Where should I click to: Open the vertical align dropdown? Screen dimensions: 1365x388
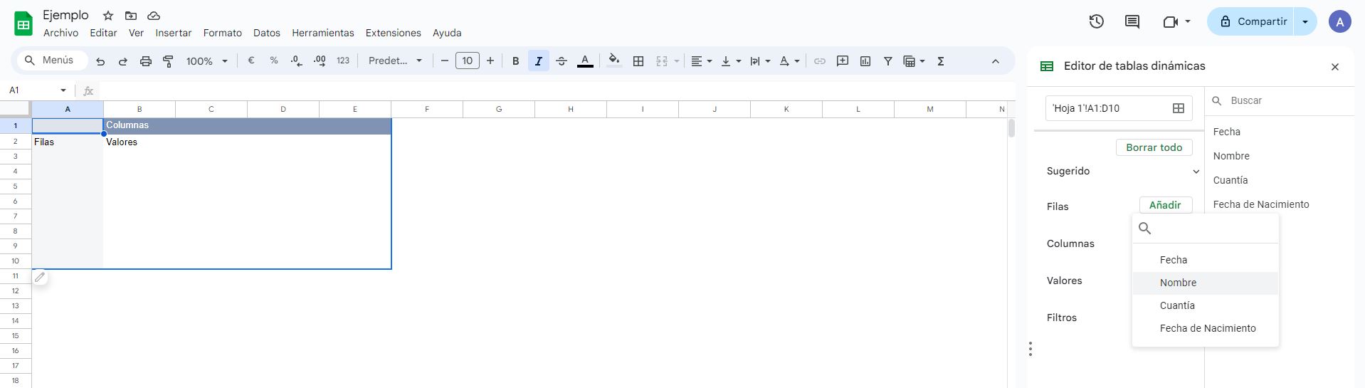click(731, 61)
